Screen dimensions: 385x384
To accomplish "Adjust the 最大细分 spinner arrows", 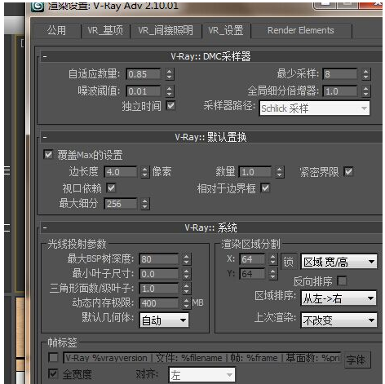I will point(145,204).
